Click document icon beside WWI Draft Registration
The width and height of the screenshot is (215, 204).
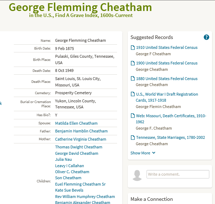(x=133, y=94)
